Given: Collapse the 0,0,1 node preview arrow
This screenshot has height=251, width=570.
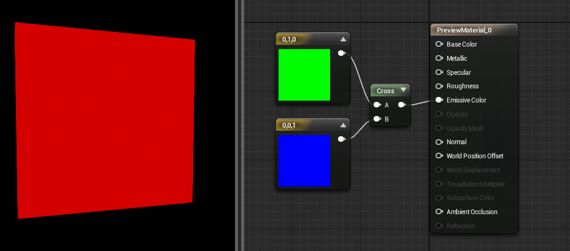Looking at the screenshot, I should point(343,125).
